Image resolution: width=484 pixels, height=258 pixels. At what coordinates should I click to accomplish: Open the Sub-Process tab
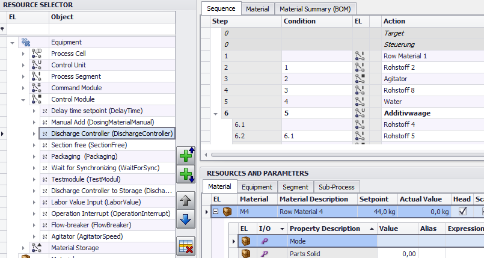(x=337, y=187)
